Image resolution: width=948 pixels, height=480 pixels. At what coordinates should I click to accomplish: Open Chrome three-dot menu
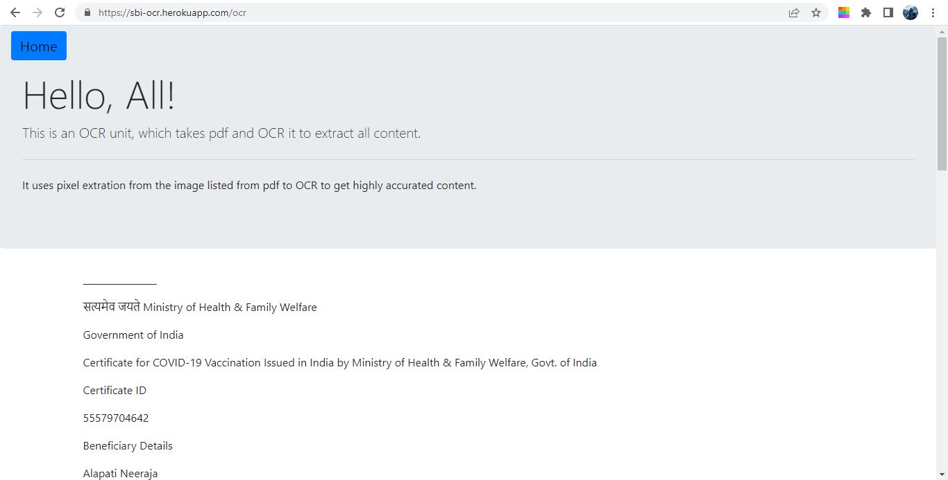point(933,12)
